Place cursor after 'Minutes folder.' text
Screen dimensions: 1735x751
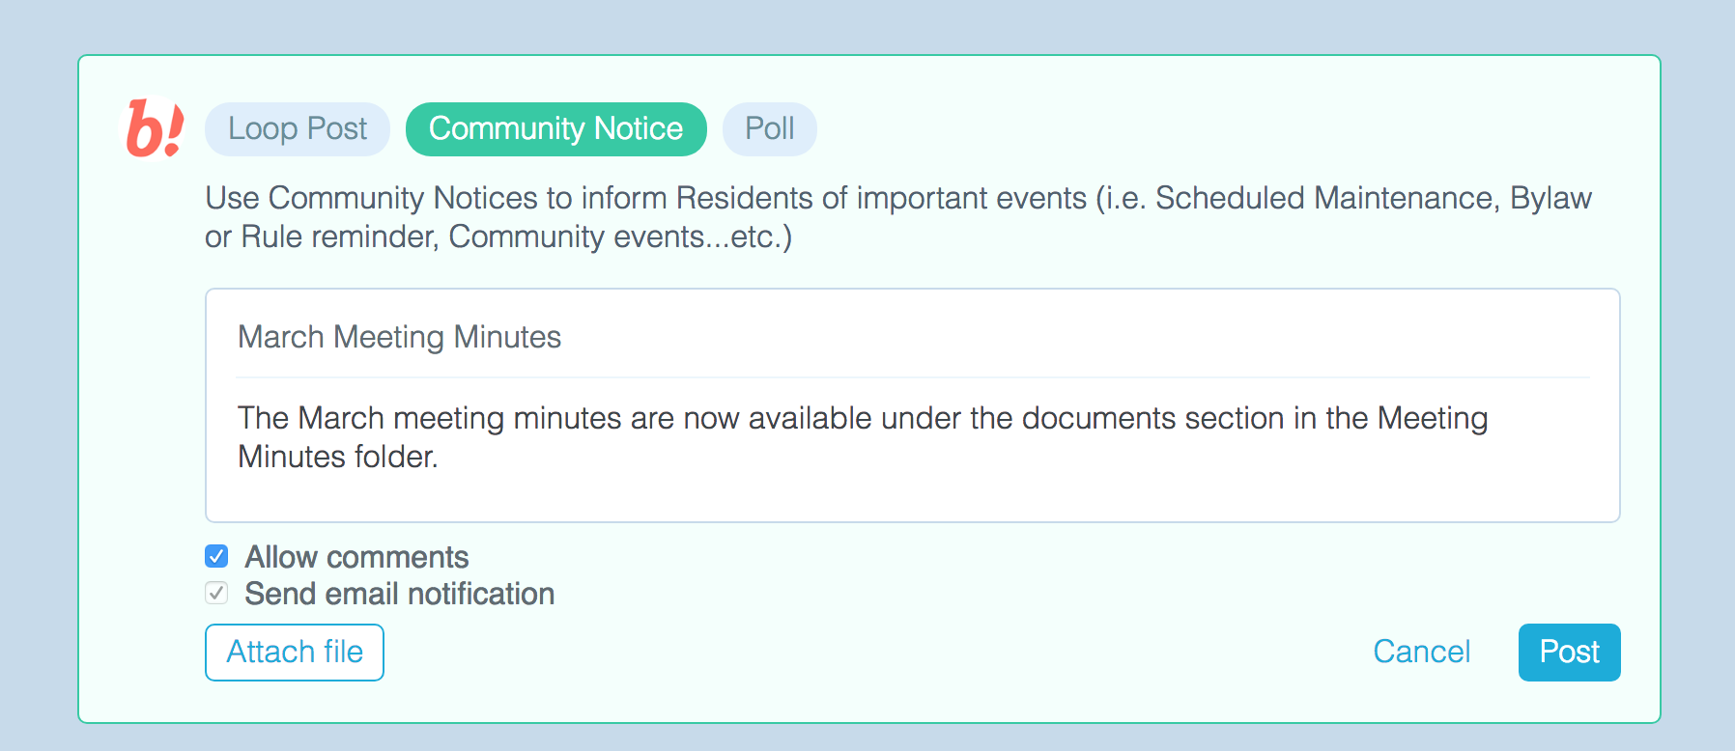pyautogui.click(x=441, y=457)
